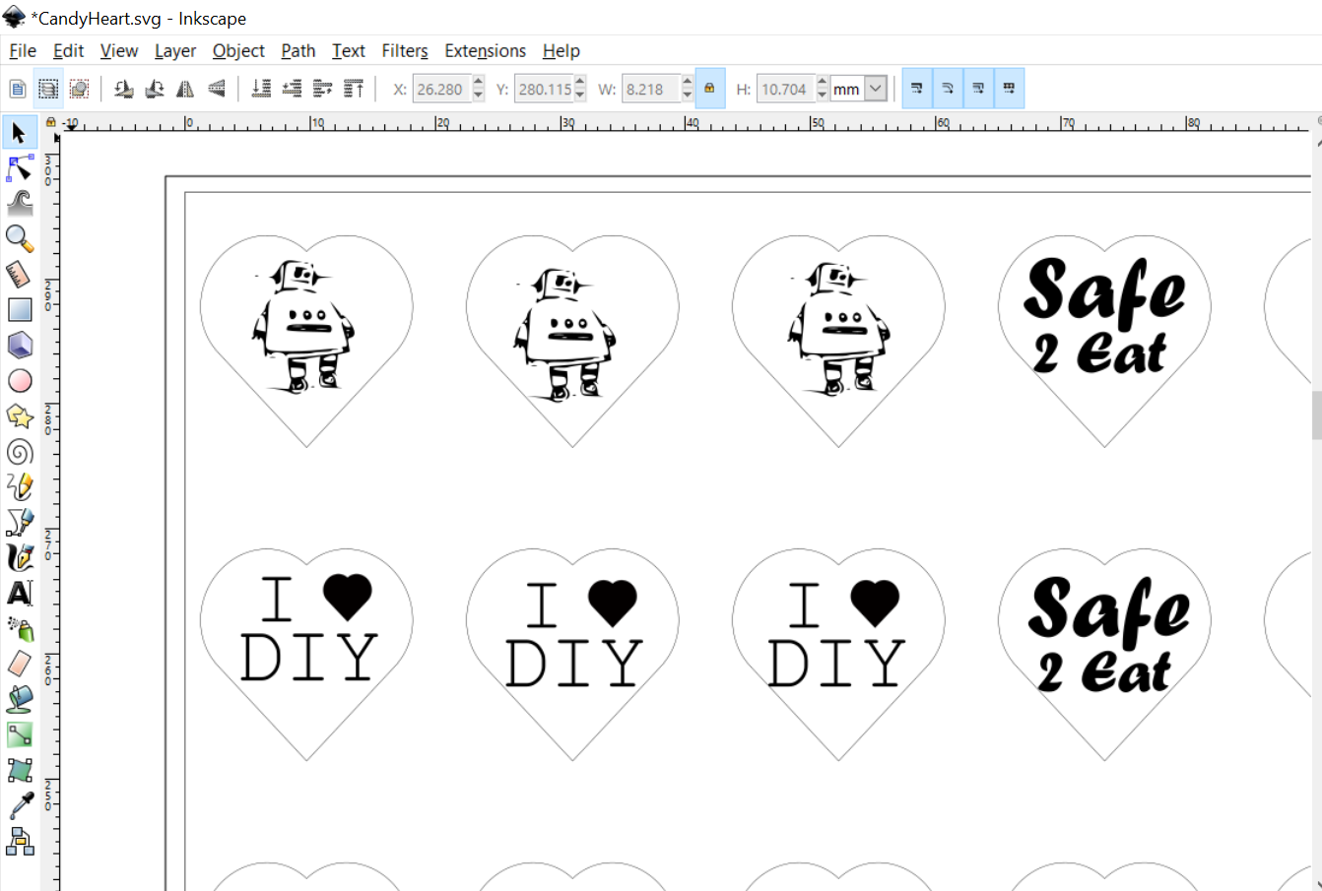Toggle select in all layers button
1322x891 pixels.
[48, 90]
